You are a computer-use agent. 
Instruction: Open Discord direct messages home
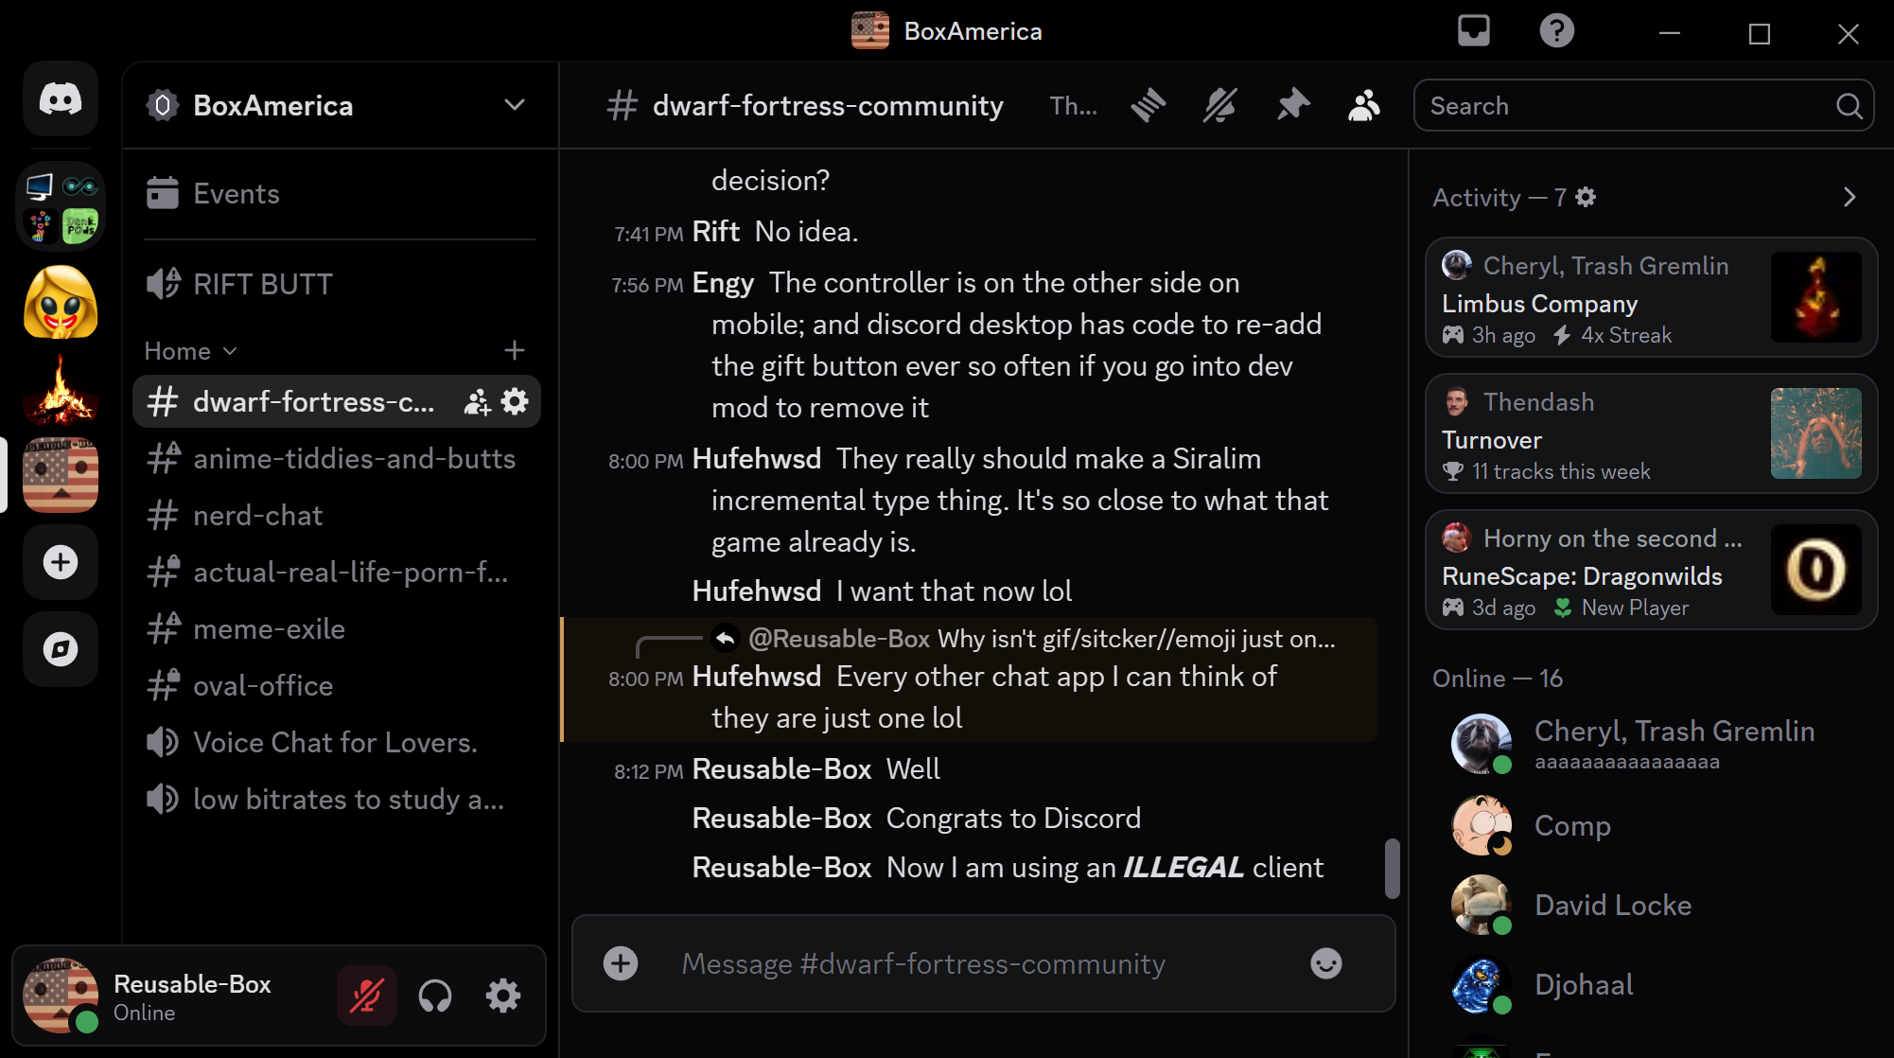coord(61,99)
